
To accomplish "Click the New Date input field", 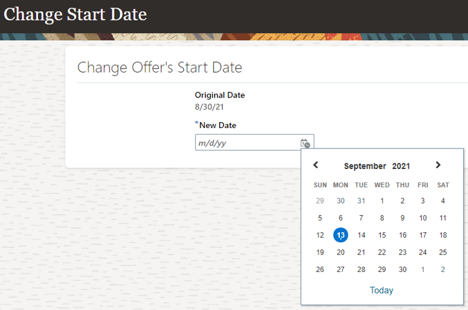I will click(x=247, y=143).
